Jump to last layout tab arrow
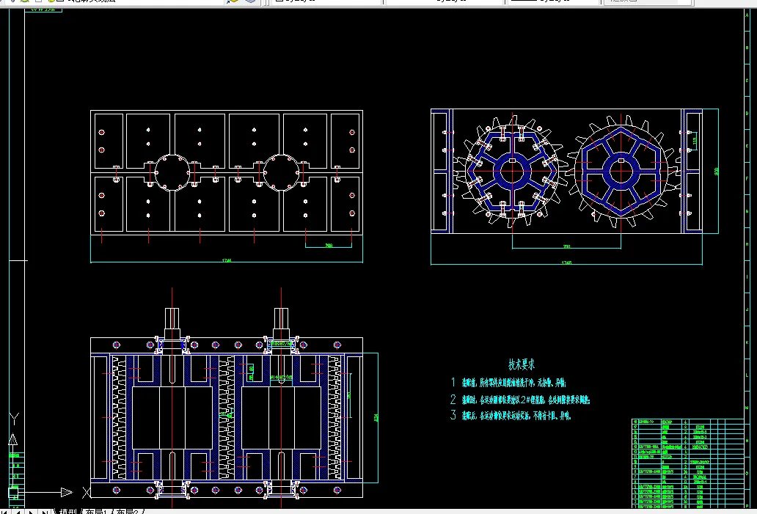 [x=44, y=512]
